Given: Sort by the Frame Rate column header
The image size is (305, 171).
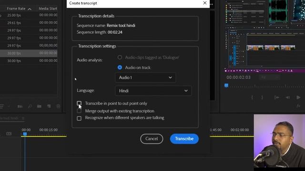Looking at the screenshot, I should tap(16, 9).
